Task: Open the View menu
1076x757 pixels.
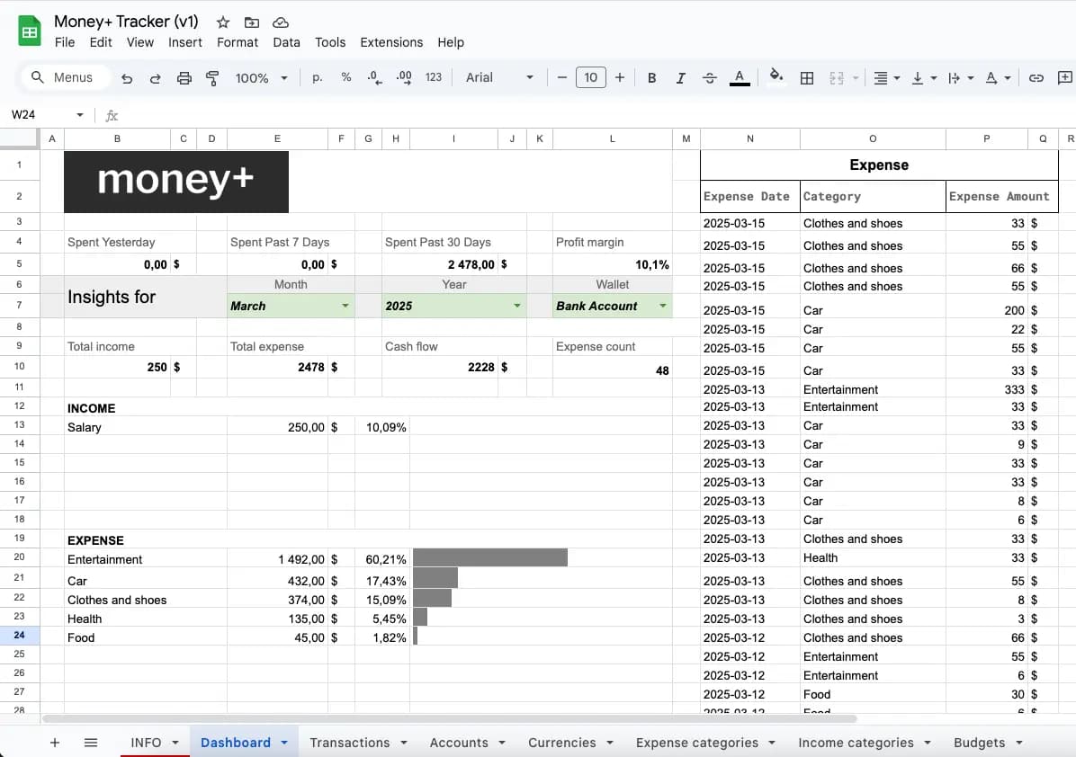Action: (x=140, y=42)
